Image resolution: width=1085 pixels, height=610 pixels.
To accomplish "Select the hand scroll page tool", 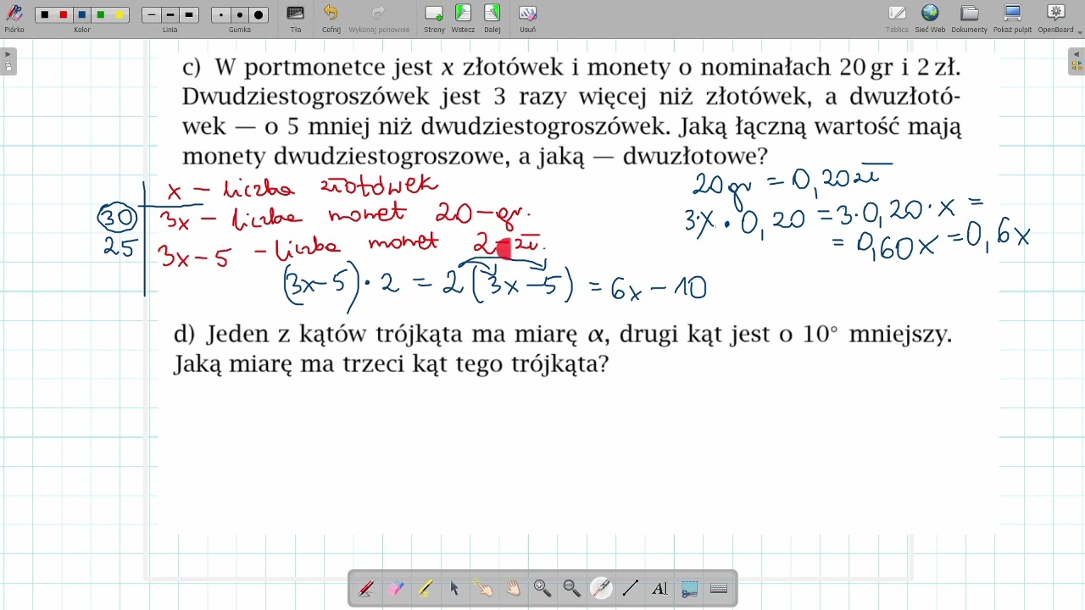I will click(x=513, y=588).
